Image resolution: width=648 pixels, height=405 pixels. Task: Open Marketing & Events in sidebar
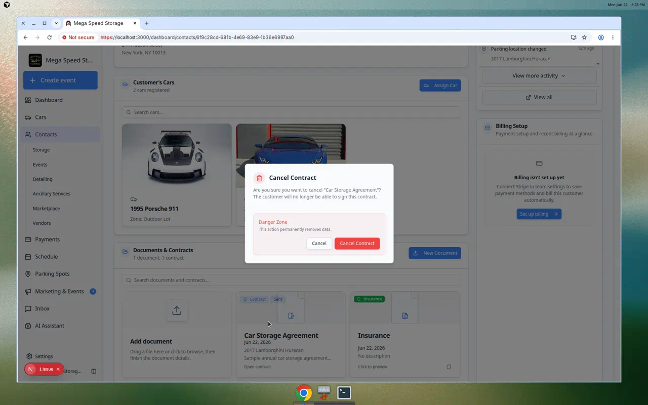point(60,291)
